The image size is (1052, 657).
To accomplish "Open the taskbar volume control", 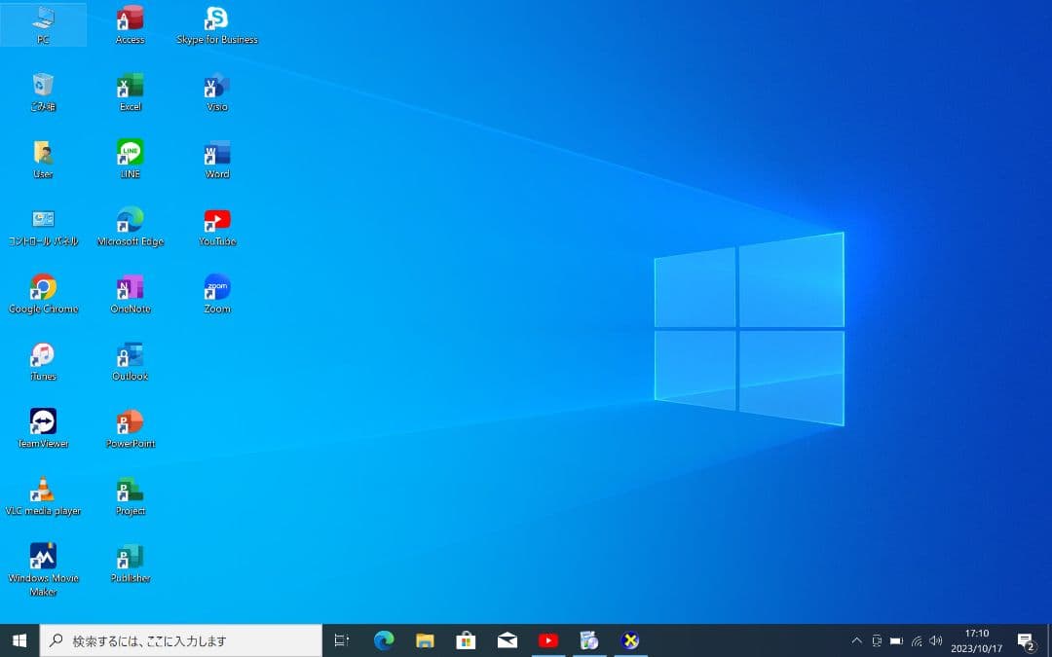I will (935, 640).
